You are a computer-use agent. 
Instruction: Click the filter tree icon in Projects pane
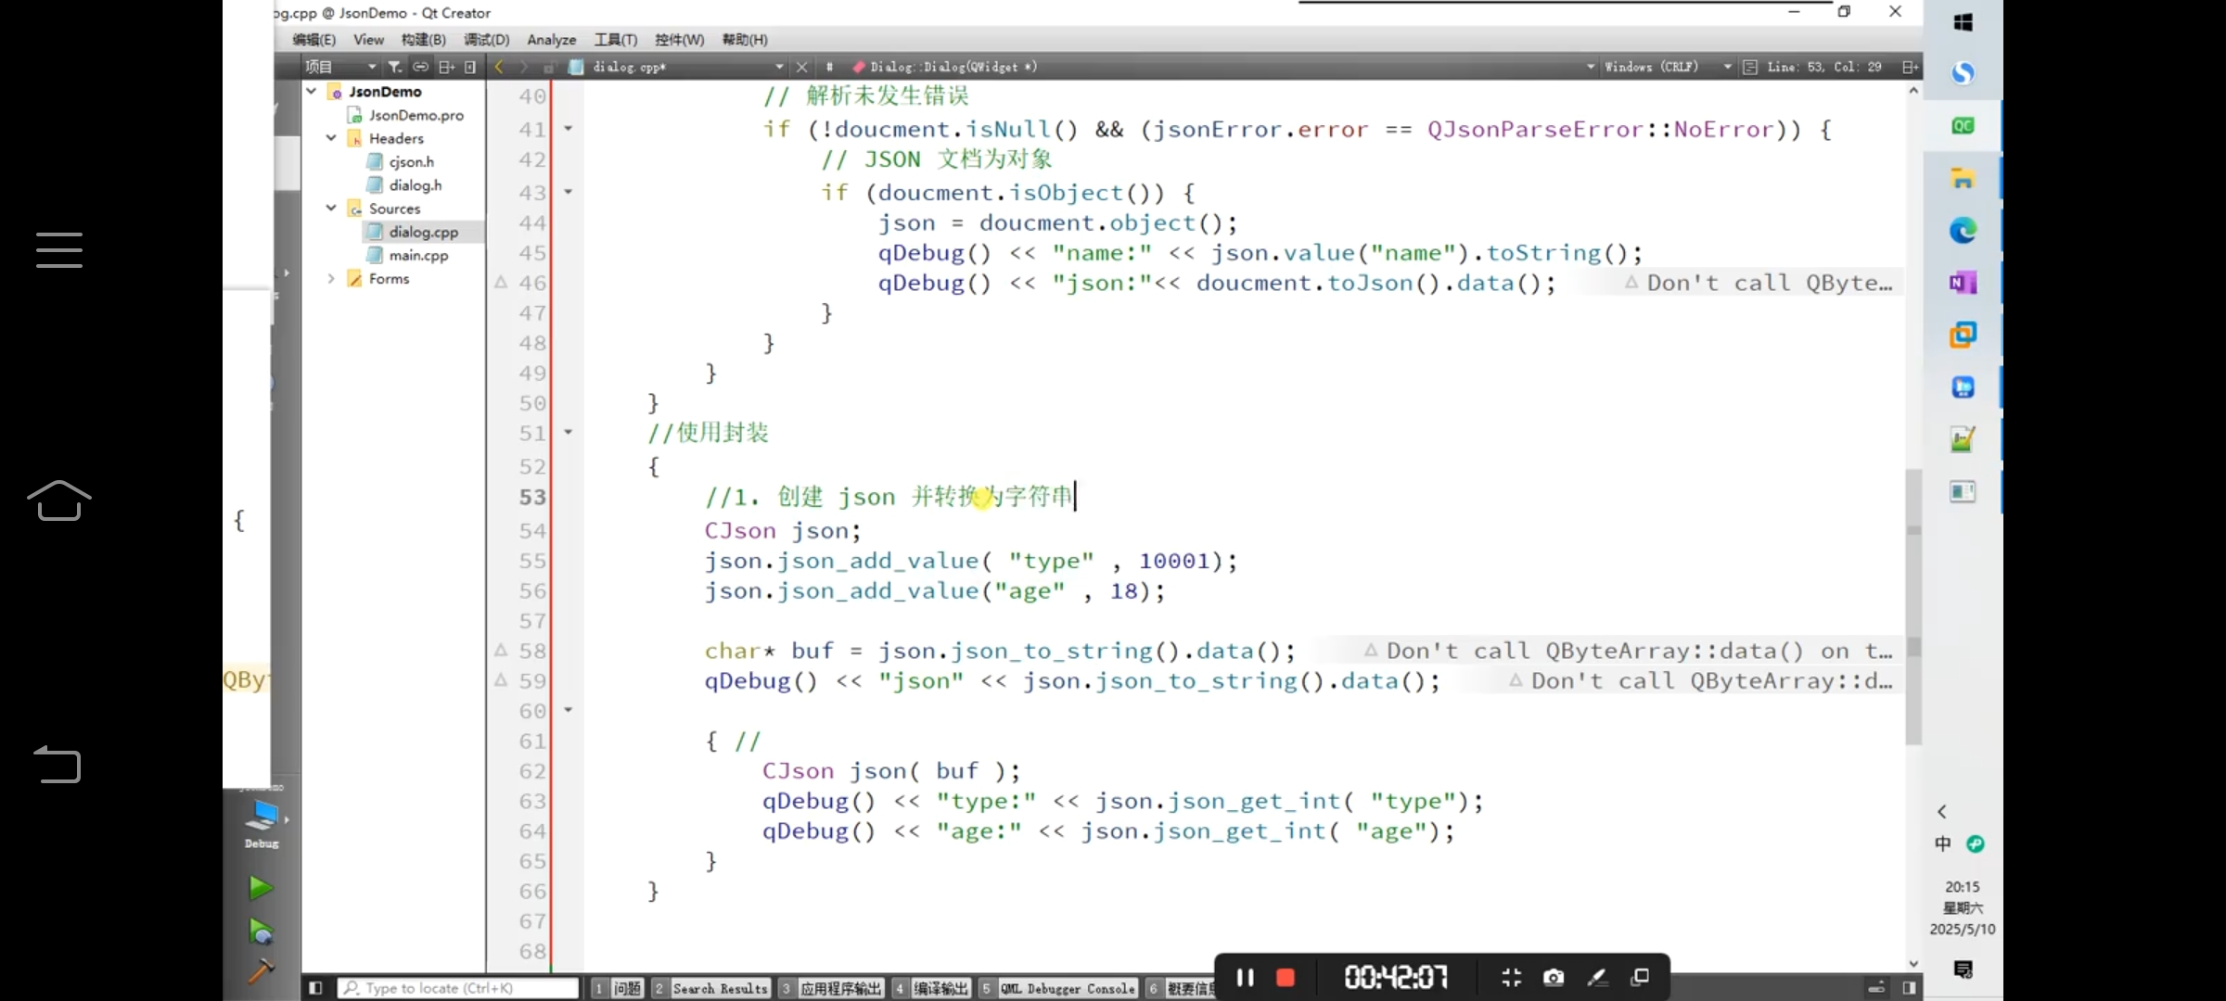(x=394, y=67)
